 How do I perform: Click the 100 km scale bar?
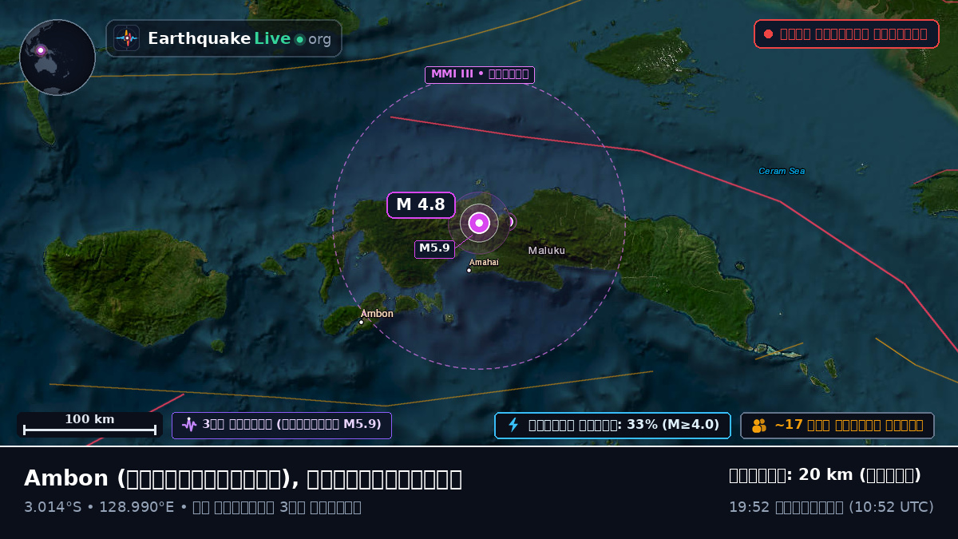tap(89, 424)
